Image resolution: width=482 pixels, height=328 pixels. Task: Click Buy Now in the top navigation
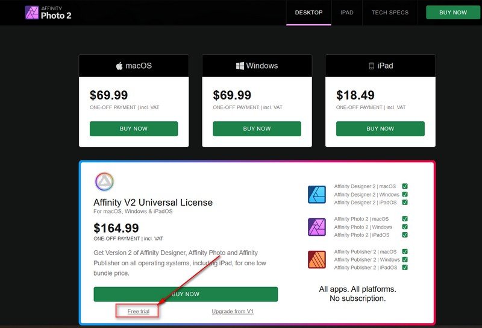(453, 13)
